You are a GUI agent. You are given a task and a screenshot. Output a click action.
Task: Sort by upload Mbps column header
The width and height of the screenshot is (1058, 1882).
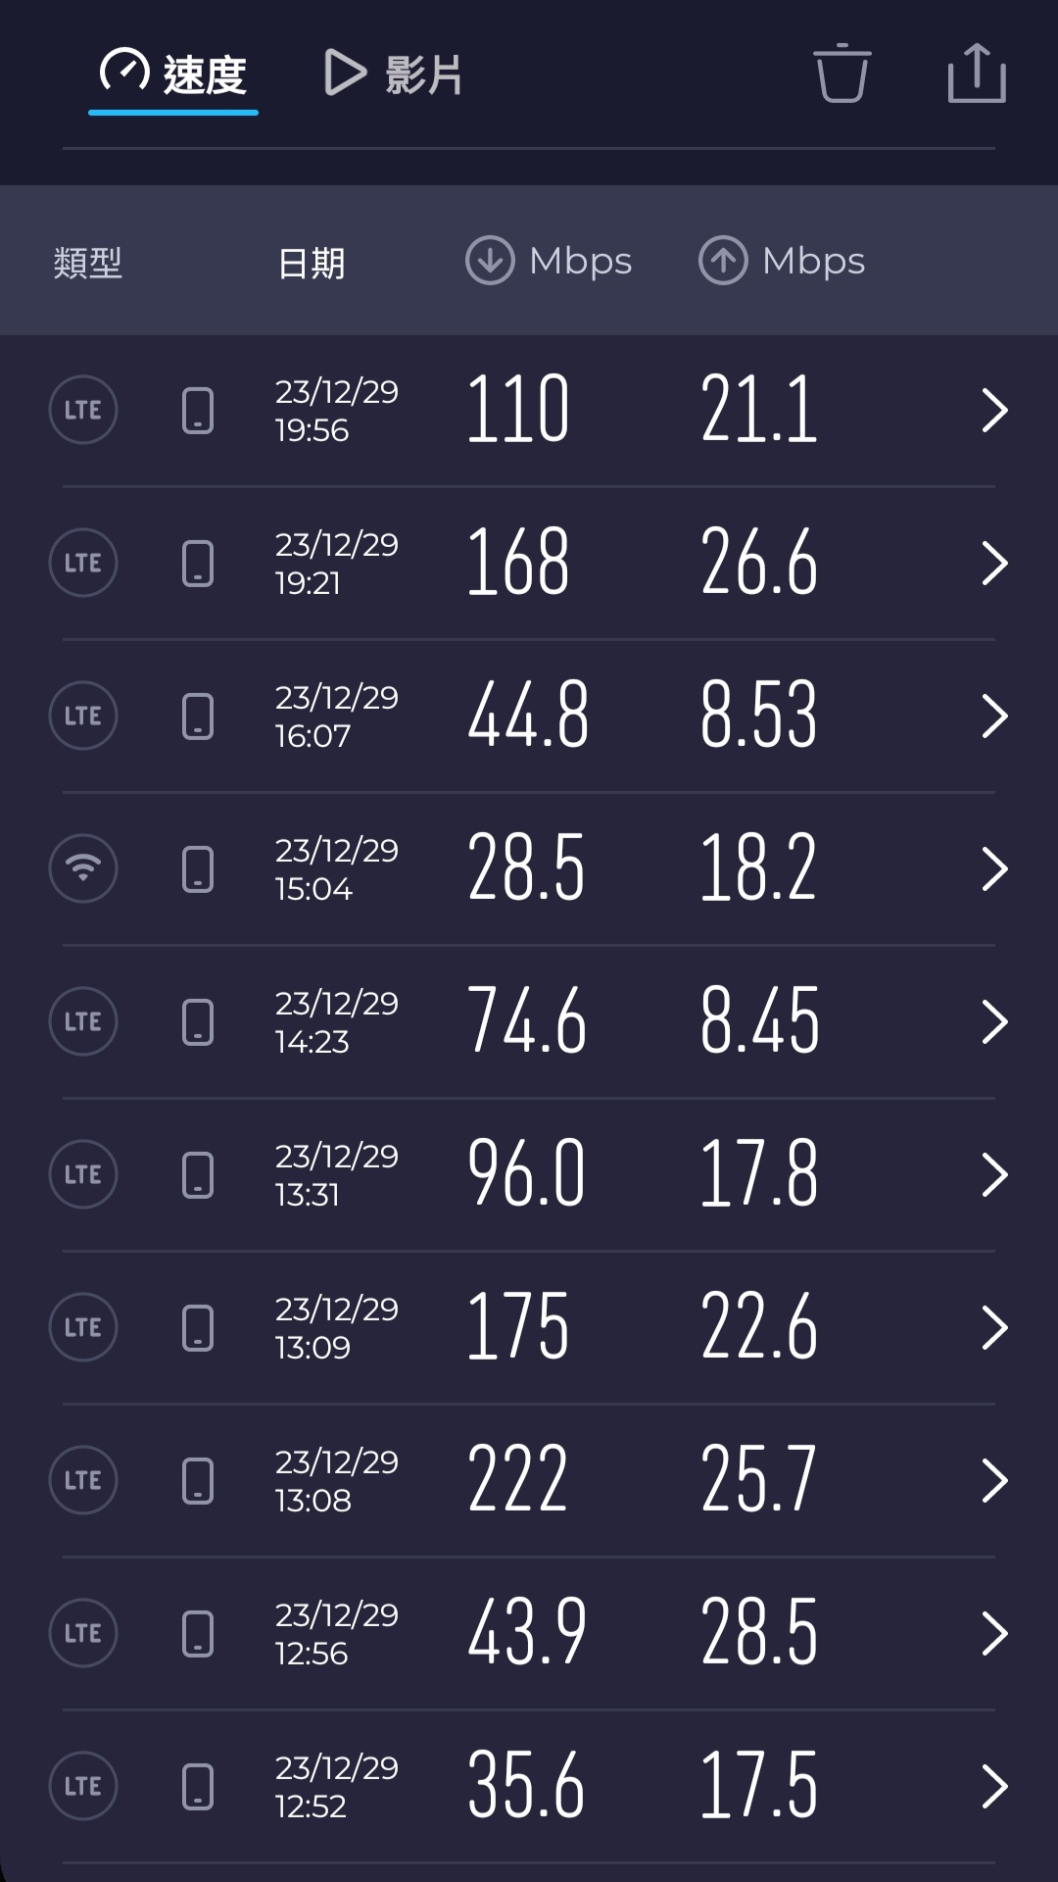(x=782, y=261)
